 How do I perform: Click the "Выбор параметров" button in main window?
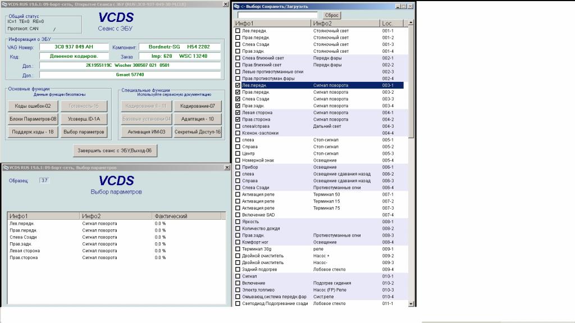coord(84,131)
